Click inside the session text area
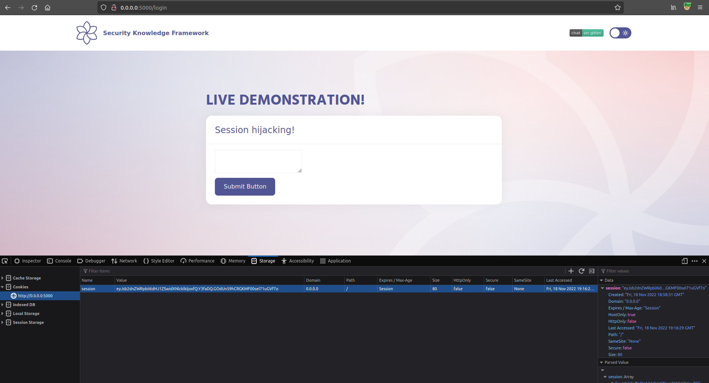Screen dimensions: 709x383 (x=259, y=162)
